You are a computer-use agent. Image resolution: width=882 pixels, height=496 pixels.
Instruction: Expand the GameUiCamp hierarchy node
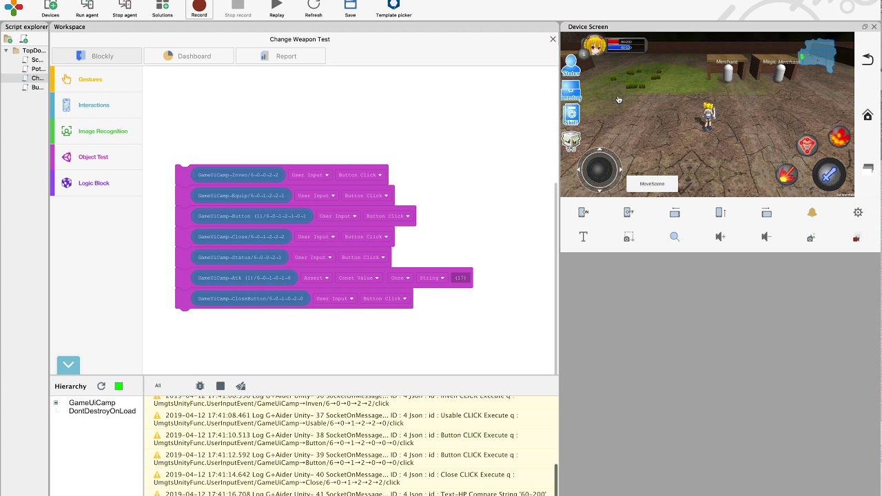pos(56,403)
